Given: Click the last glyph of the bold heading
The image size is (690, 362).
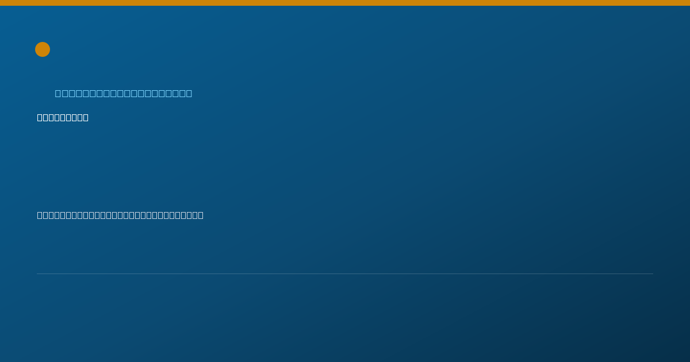Looking at the screenshot, I should 86,117.
